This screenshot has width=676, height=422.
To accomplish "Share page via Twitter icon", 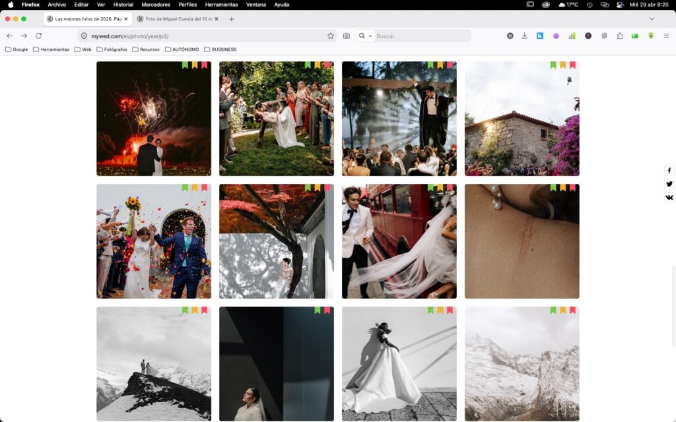I will point(669,184).
